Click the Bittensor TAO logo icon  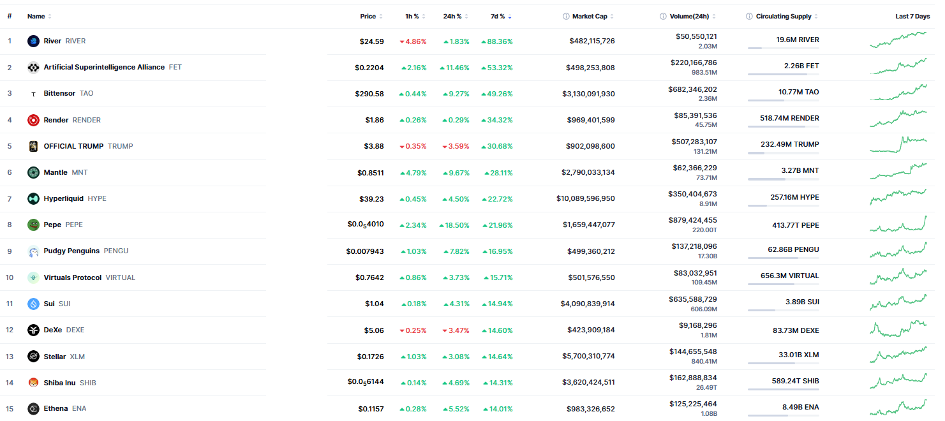33,94
